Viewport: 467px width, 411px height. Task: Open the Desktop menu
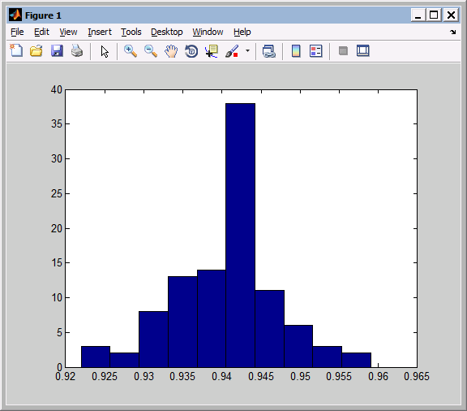coord(167,32)
